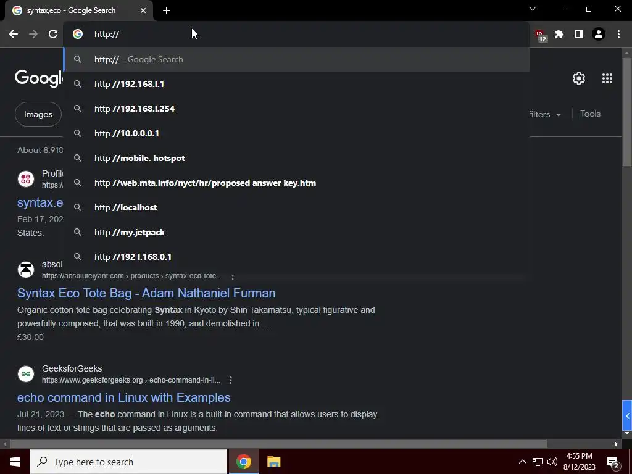Click the GeeksforGeeks site favicon

pos(26,373)
